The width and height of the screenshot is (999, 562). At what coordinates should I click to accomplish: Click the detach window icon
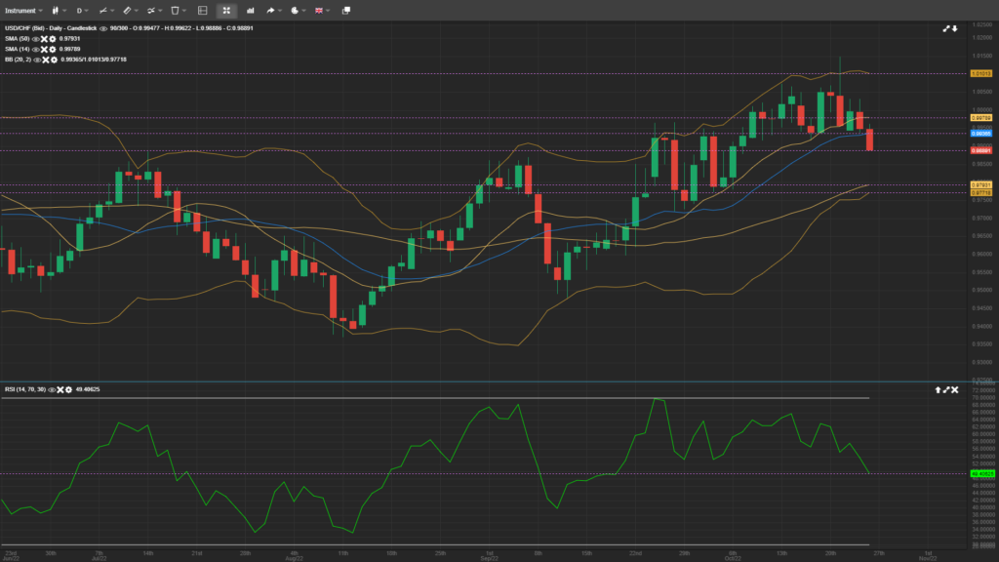pos(346,11)
